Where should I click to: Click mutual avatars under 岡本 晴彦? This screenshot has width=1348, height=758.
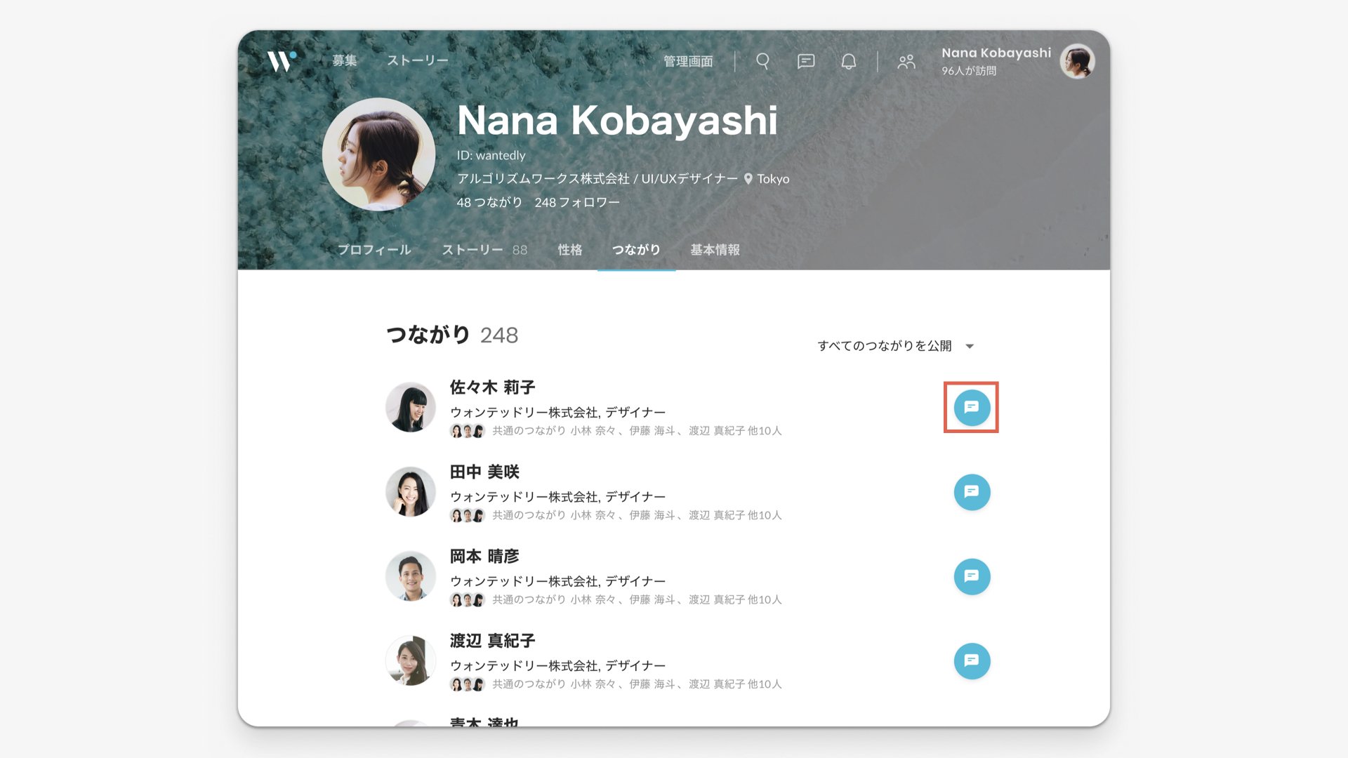pyautogui.click(x=468, y=600)
